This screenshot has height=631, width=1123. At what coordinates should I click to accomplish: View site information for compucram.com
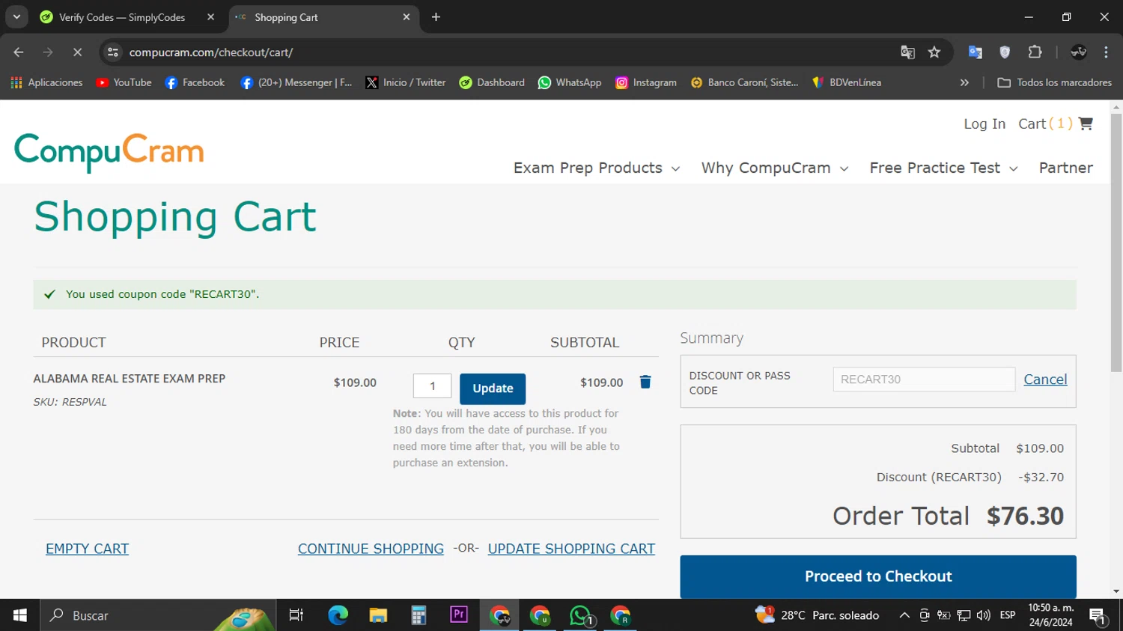tap(113, 52)
